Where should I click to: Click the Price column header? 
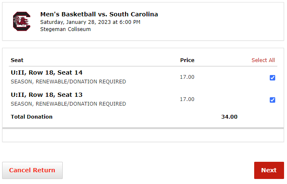pos(187,60)
